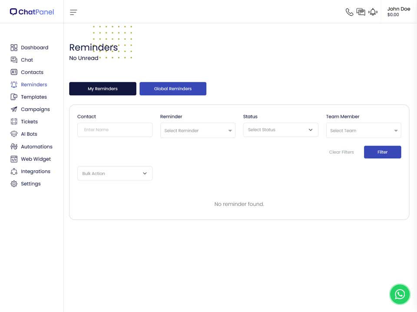Navigate to Campaigns in the sidebar
This screenshot has height=312, width=417.
coord(35,109)
